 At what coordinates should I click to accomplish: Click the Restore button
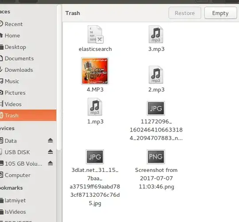[x=185, y=13]
